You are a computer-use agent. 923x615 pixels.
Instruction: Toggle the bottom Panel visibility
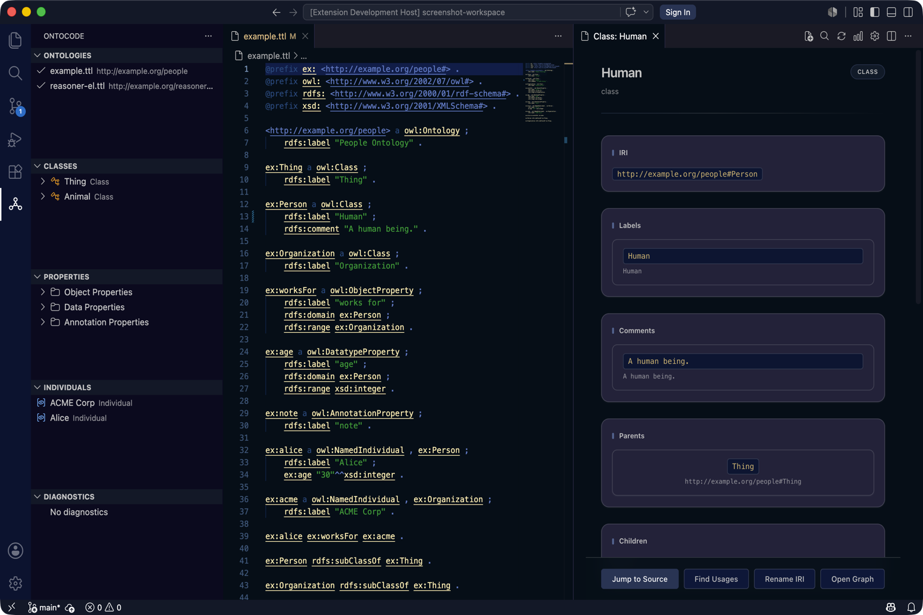pyautogui.click(x=892, y=12)
